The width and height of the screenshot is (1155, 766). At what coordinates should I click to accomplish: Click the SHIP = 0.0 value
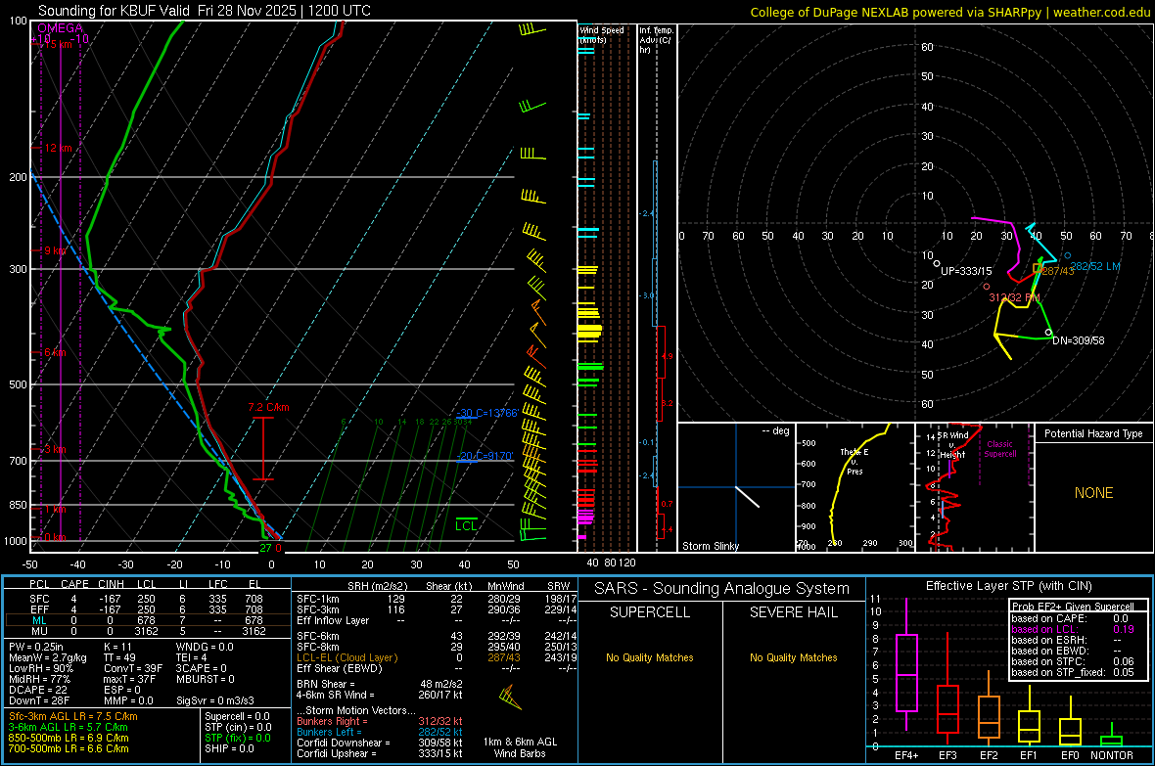pos(229,748)
